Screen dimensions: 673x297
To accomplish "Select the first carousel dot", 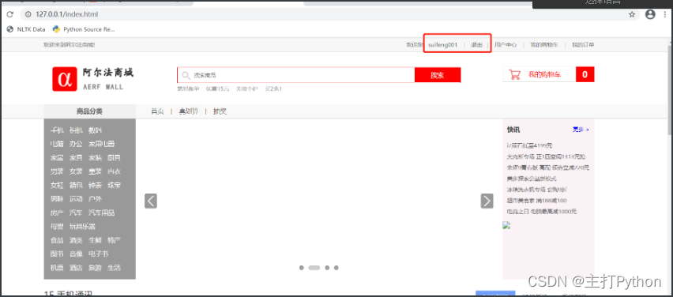I will [x=302, y=268].
